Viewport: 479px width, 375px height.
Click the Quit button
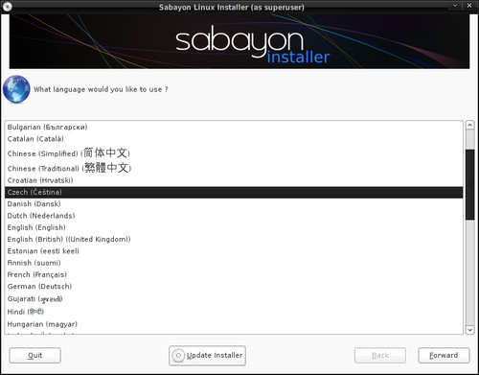point(34,355)
